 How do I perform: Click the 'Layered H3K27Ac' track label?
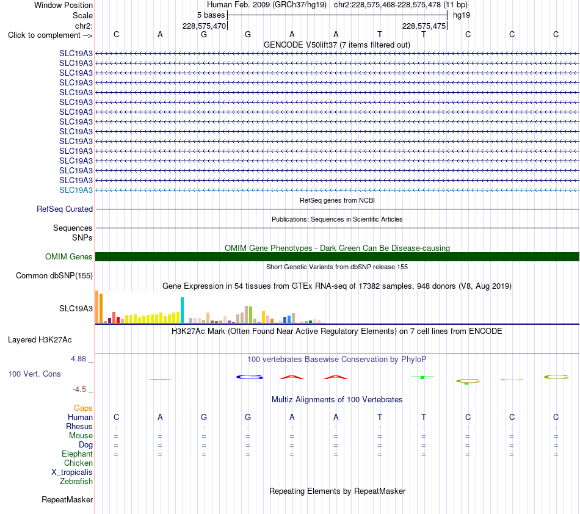pyautogui.click(x=40, y=340)
